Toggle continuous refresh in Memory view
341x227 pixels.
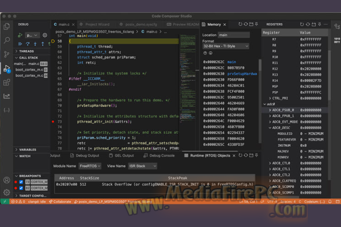(x=245, y=24)
